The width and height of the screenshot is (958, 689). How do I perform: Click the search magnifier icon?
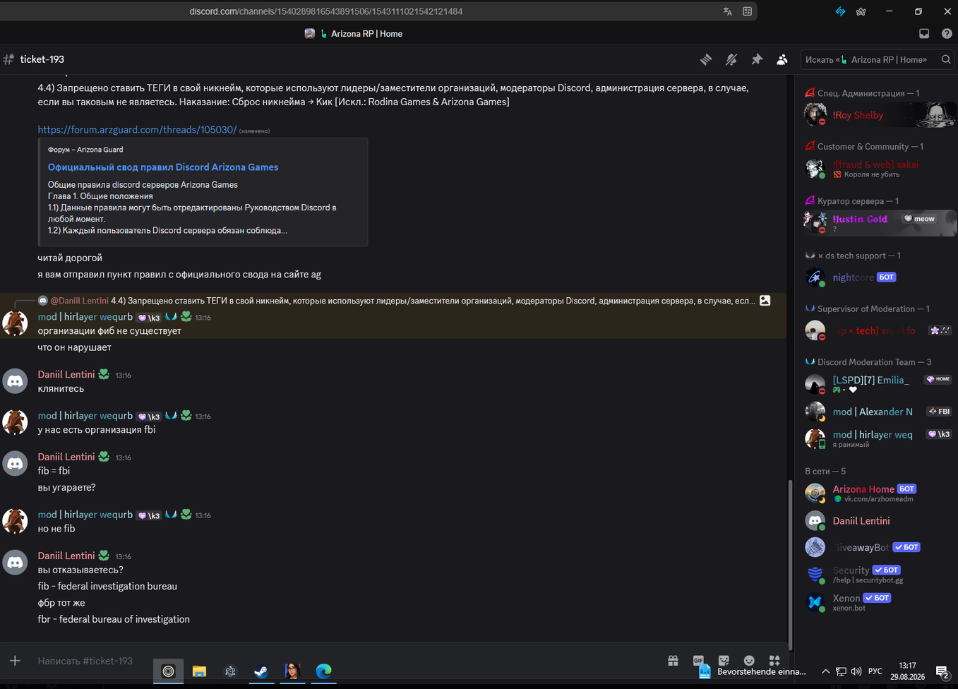pos(946,60)
